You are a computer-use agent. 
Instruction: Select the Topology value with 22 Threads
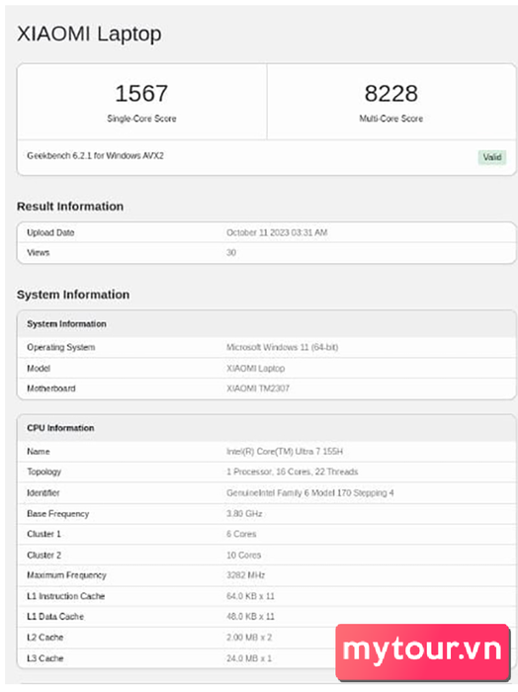(x=292, y=472)
